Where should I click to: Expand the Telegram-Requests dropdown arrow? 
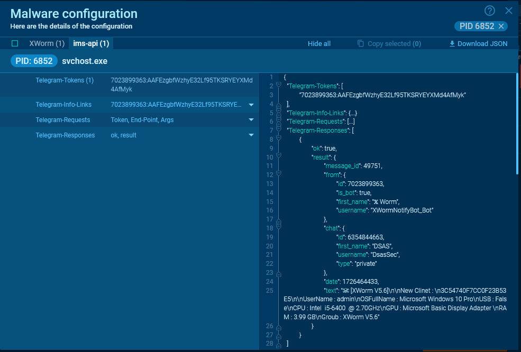(x=251, y=120)
